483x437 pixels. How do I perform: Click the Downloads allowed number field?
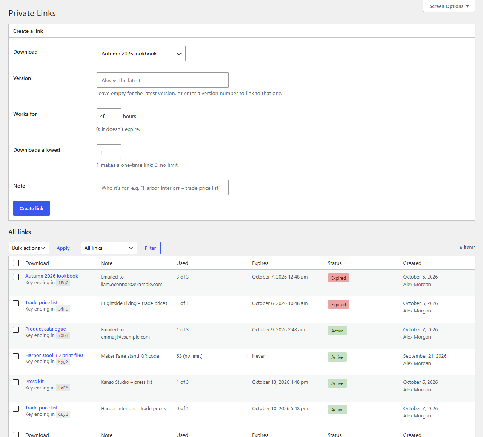[x=109, y=152]
